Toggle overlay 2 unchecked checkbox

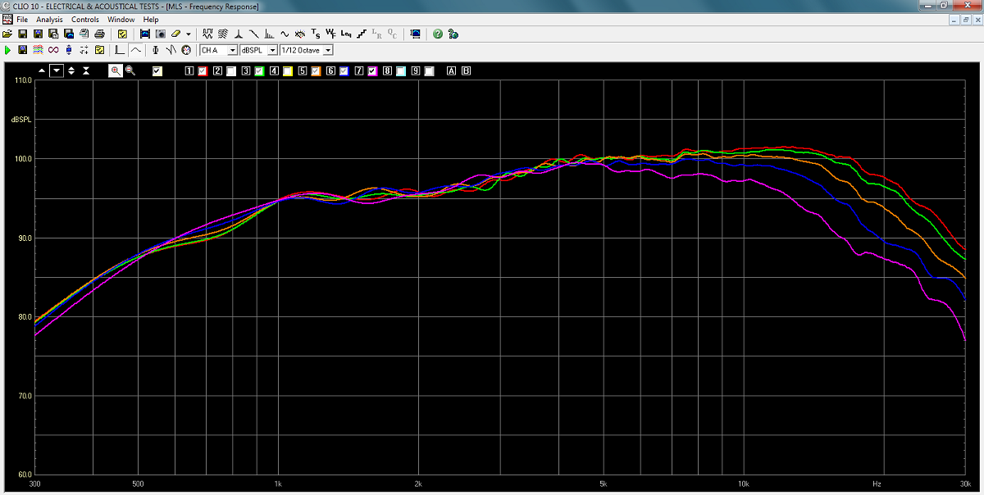coord(231,70)
